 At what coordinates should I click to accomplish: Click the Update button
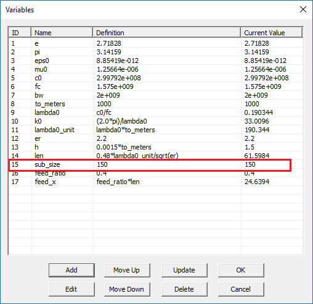click(184, 270)
